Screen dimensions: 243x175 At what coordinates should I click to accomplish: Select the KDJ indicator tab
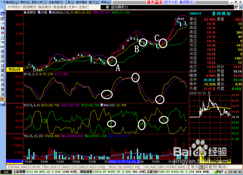93,167
